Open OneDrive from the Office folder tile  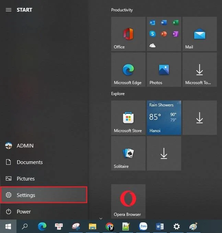point(152,46)
